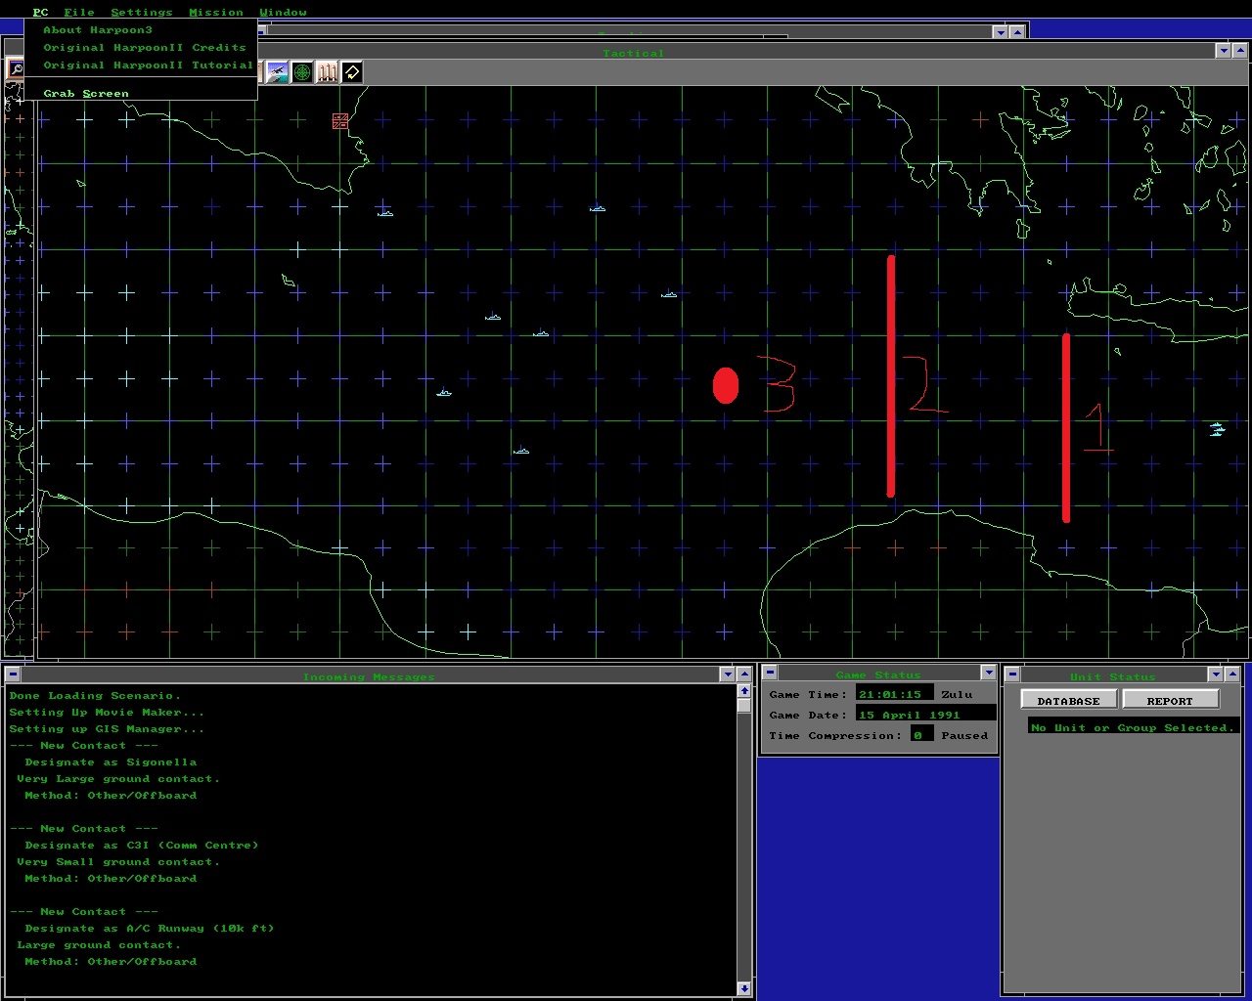Screen dimensions: 1252x1001
Task: Click Tactical window down-arrow button
Action: tap(1223, 51)
